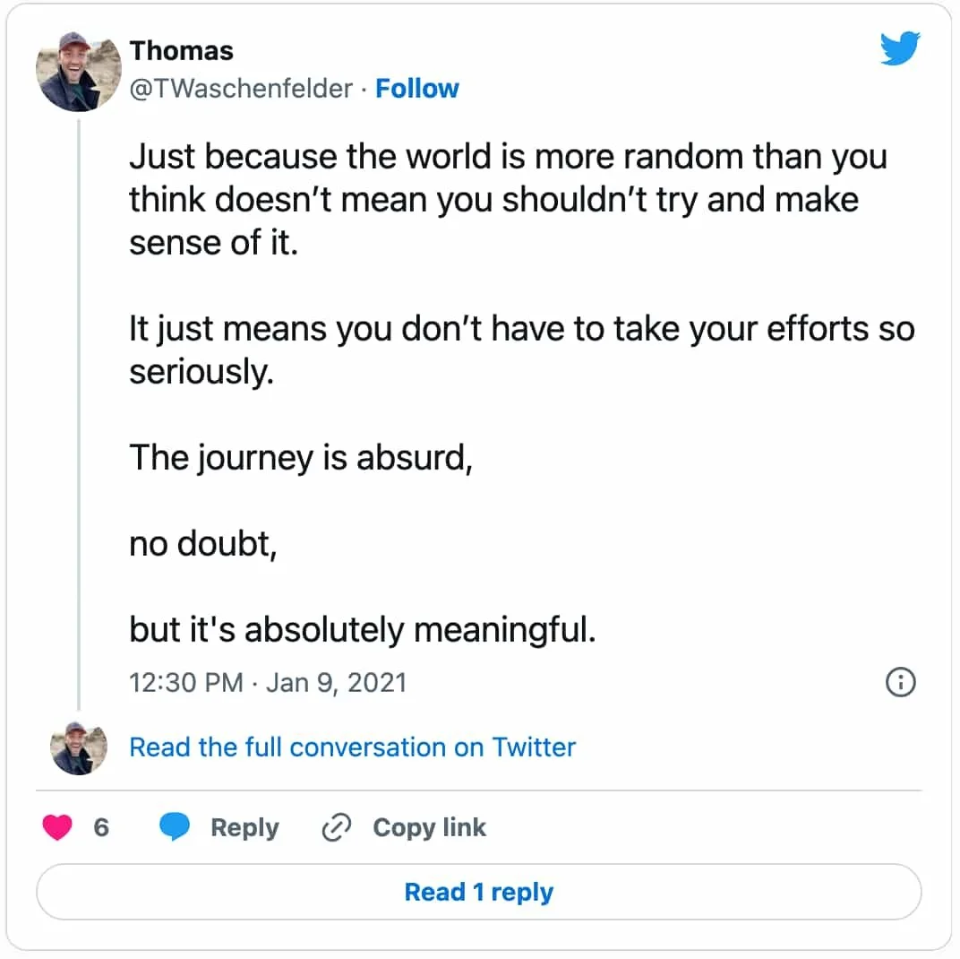Click the blue reply speech bubble icon
Image resolution: width=960 pixels, height=959 pixels.
[175, 826]
